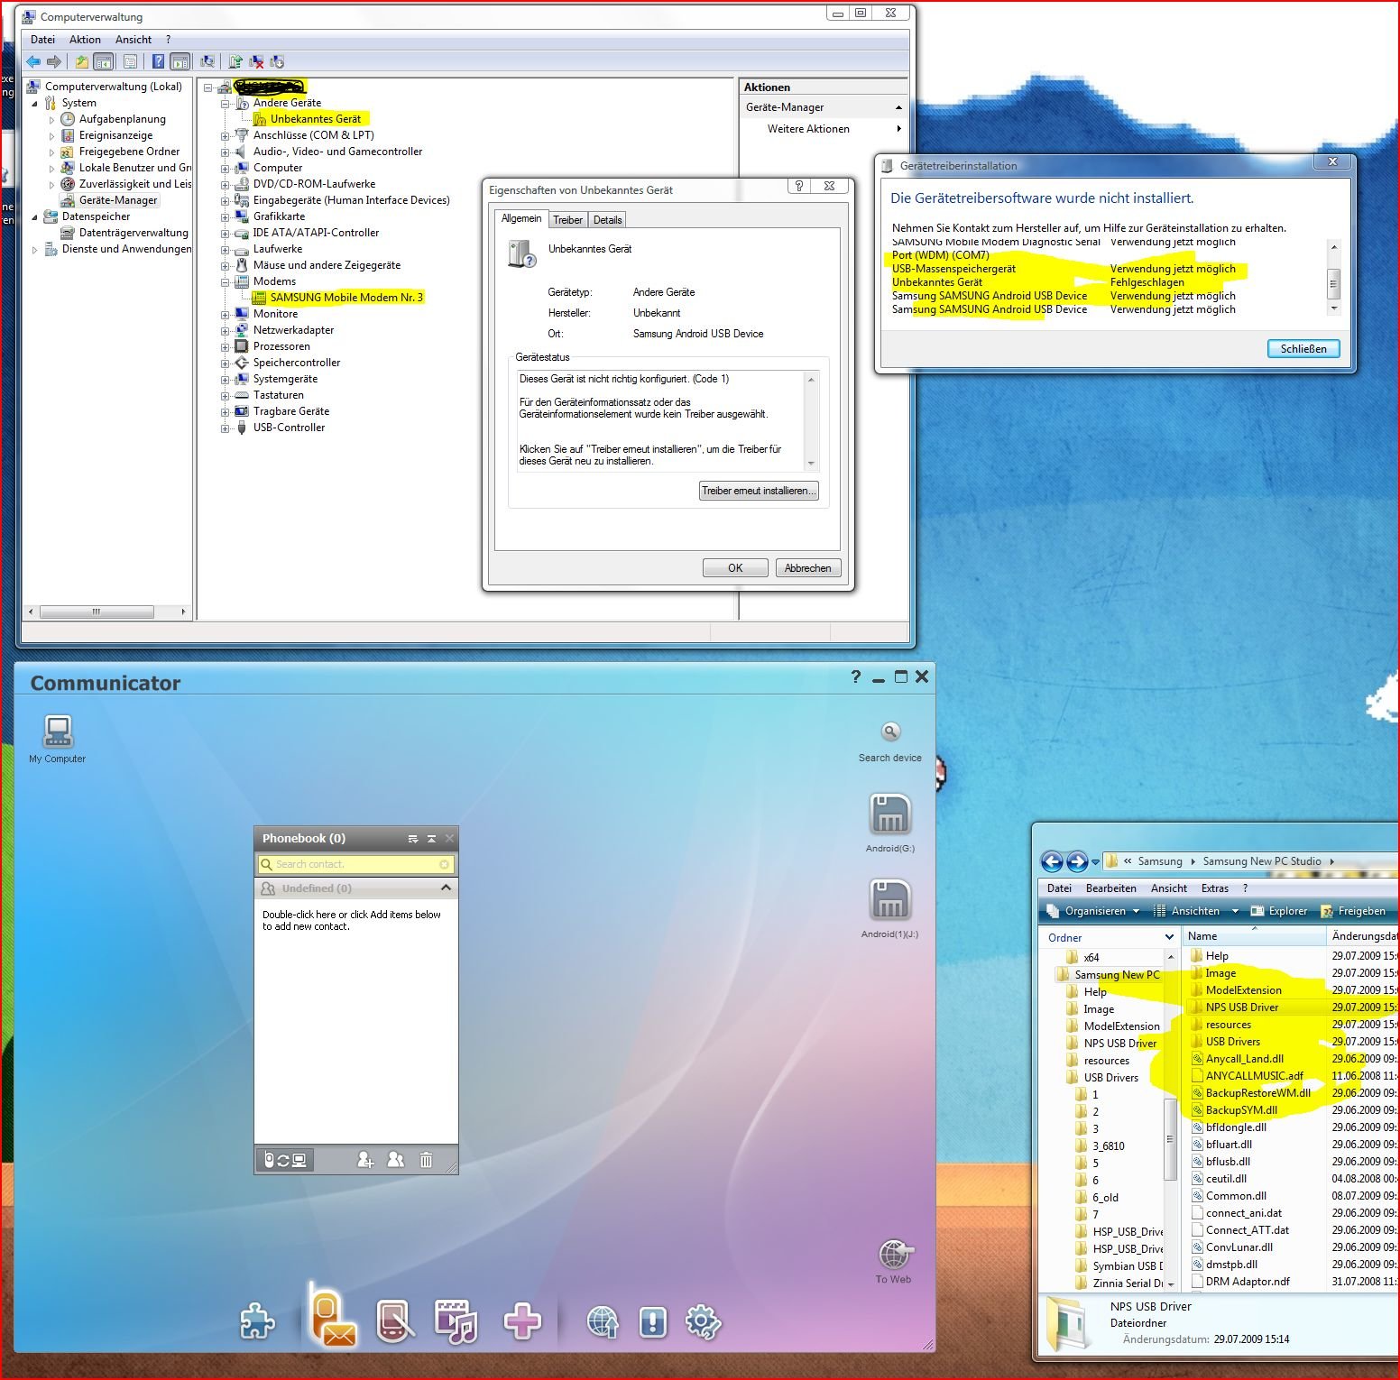The width and height of the screenshot is (1400, 1380).
Task: Click the Explorer button in Explorer toolbar
Action: (1278, 911)
